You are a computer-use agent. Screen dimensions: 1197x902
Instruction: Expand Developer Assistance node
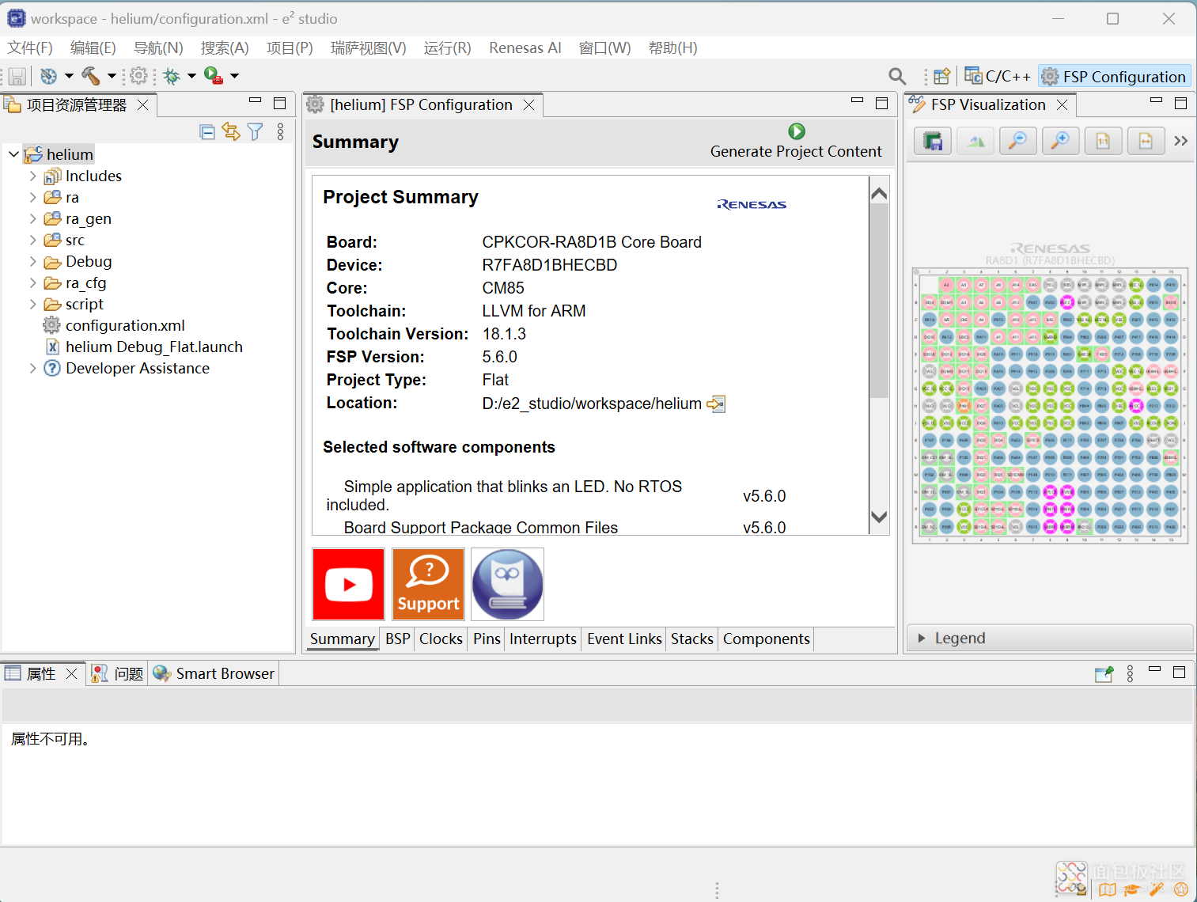click(x=32, y=368)
